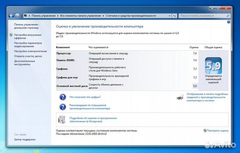The height and width of the screenshot is (153, 240).
Task: Open Help using the blue question mark icon
Action: (x=229, y=22)
